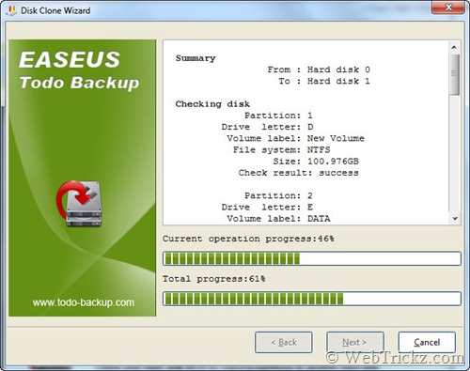The width and height of the screenshot is (470, 371).
Task: Click the "Summary" heading text
Action: (196, 58)
